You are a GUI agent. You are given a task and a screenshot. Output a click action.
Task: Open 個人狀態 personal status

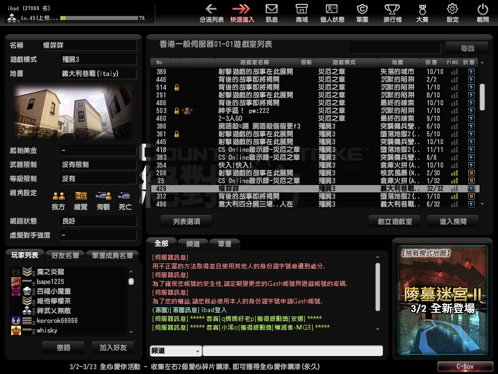tap(332, 13)
